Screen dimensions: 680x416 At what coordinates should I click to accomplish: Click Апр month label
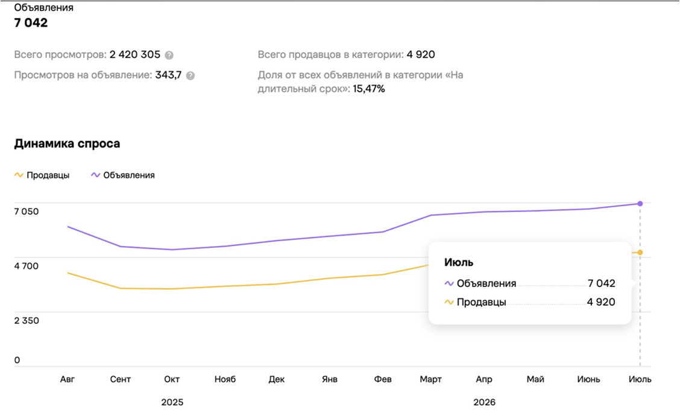pyautogui.click(x=484, y=379)
